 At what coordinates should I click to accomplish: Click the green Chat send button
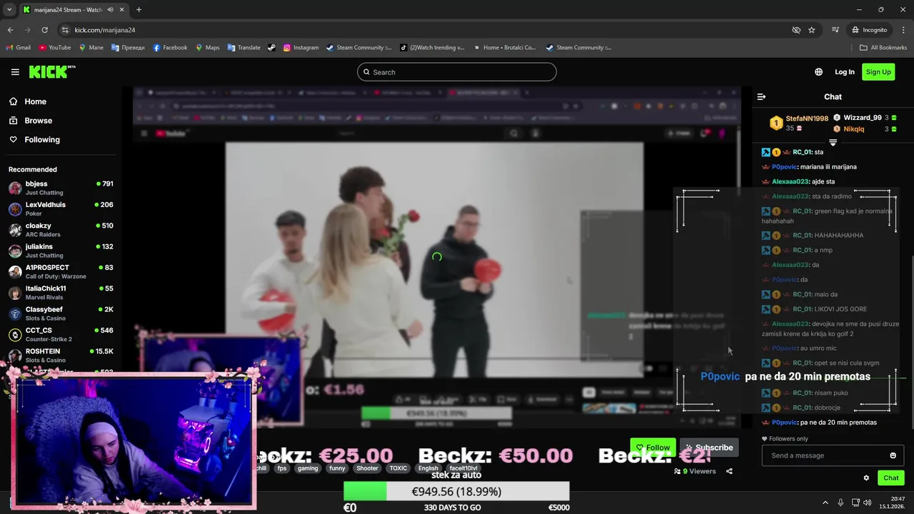(891, 478)
